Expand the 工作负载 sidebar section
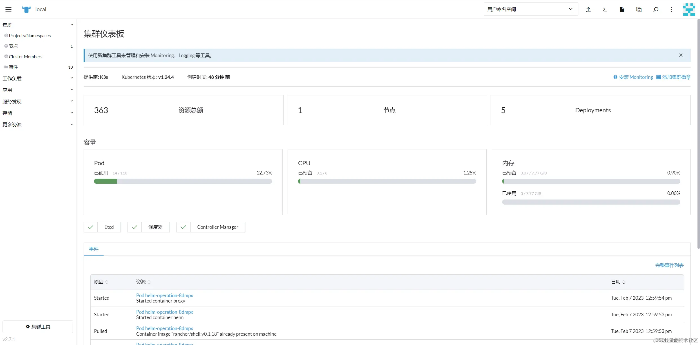 (38, 78)
